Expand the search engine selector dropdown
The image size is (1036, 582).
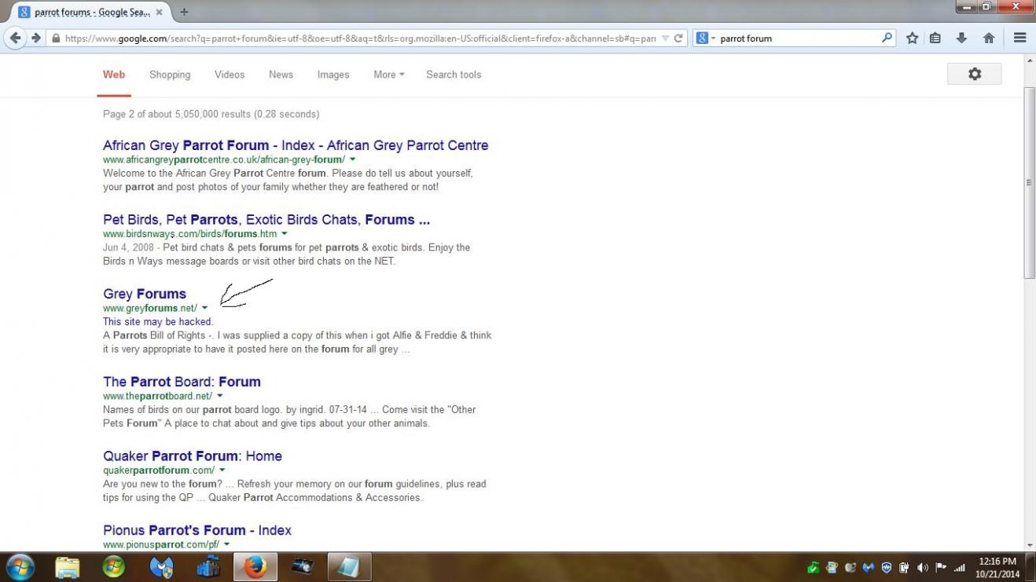(x=705, y=38)
